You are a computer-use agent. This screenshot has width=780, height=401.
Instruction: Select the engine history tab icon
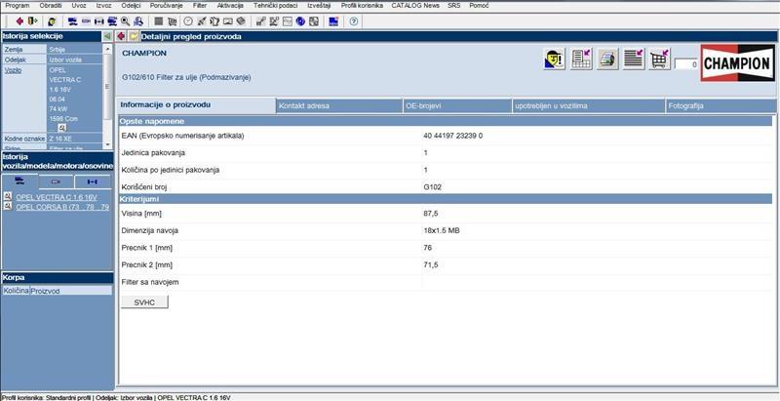click(x=56, y=182)
